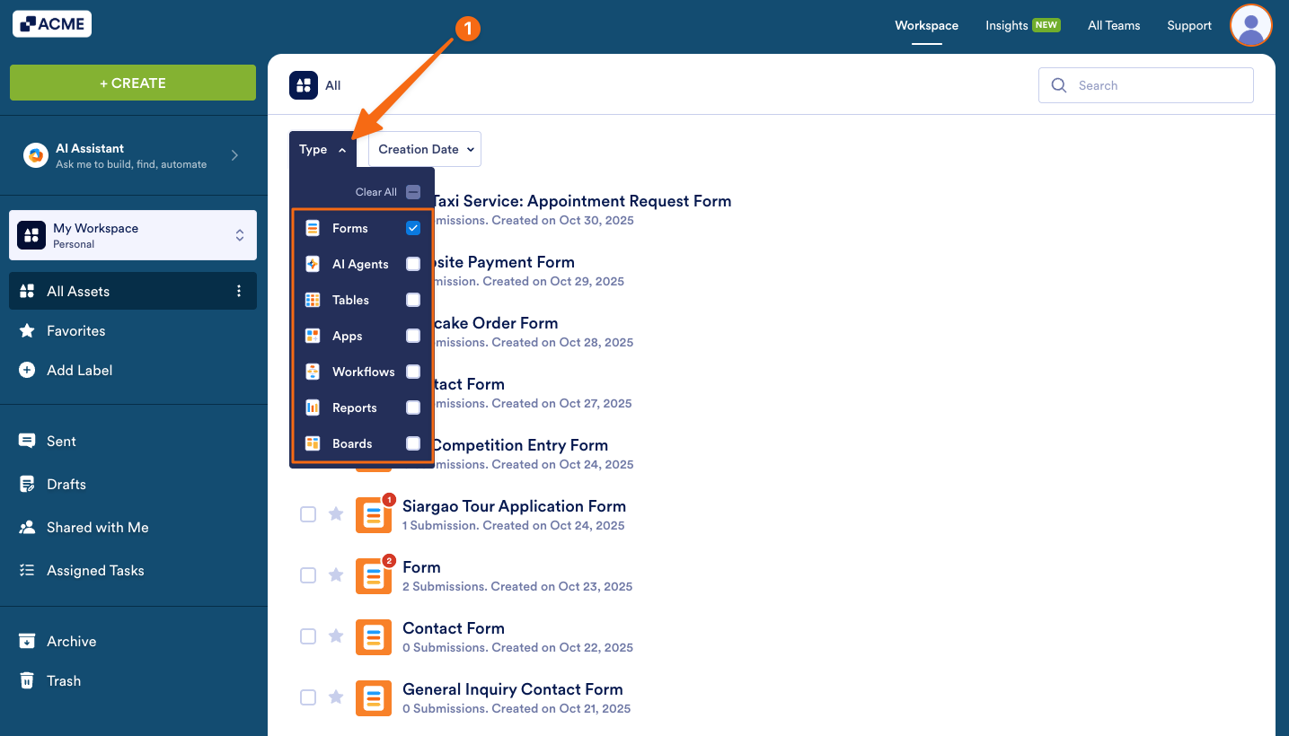This screenshot has height=736, width=1289.
Task: Go to All Teams
Action: tap(1113, 25)
